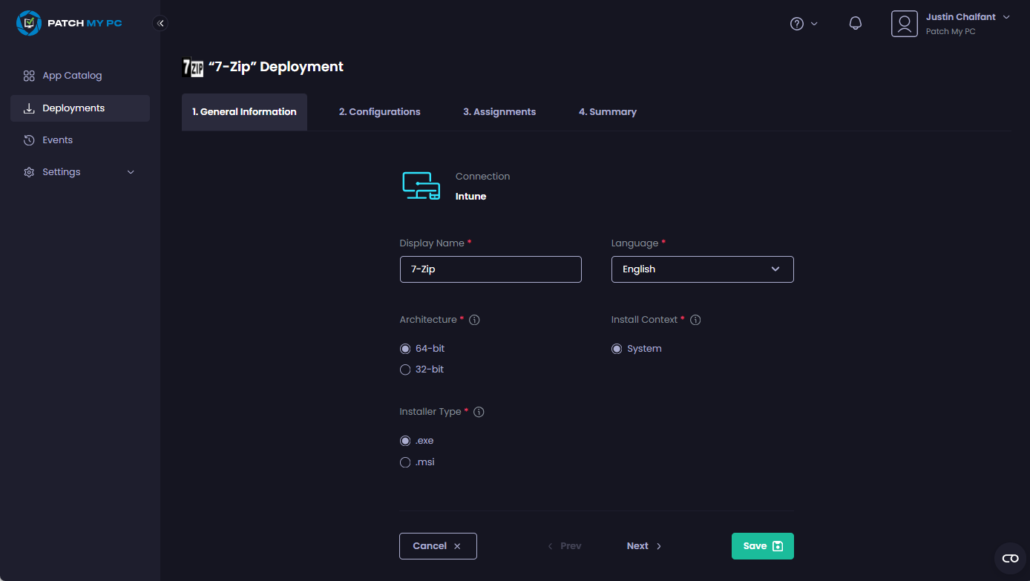Click the help question mark icon
The height and width of the screenshot is (581, 1030).
coord(797,24)
